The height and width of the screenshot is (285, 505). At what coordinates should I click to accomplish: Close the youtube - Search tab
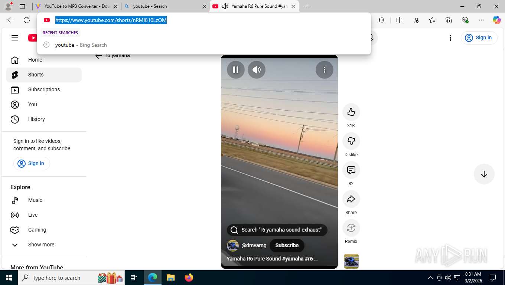coord(204,6)
